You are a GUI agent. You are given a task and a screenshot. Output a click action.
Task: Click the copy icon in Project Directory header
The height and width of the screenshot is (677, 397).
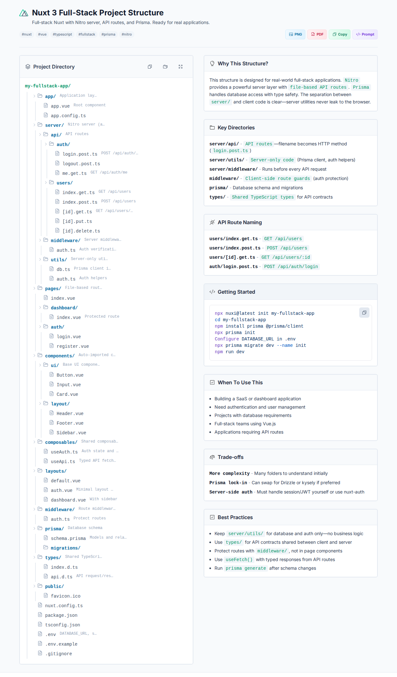150,67
